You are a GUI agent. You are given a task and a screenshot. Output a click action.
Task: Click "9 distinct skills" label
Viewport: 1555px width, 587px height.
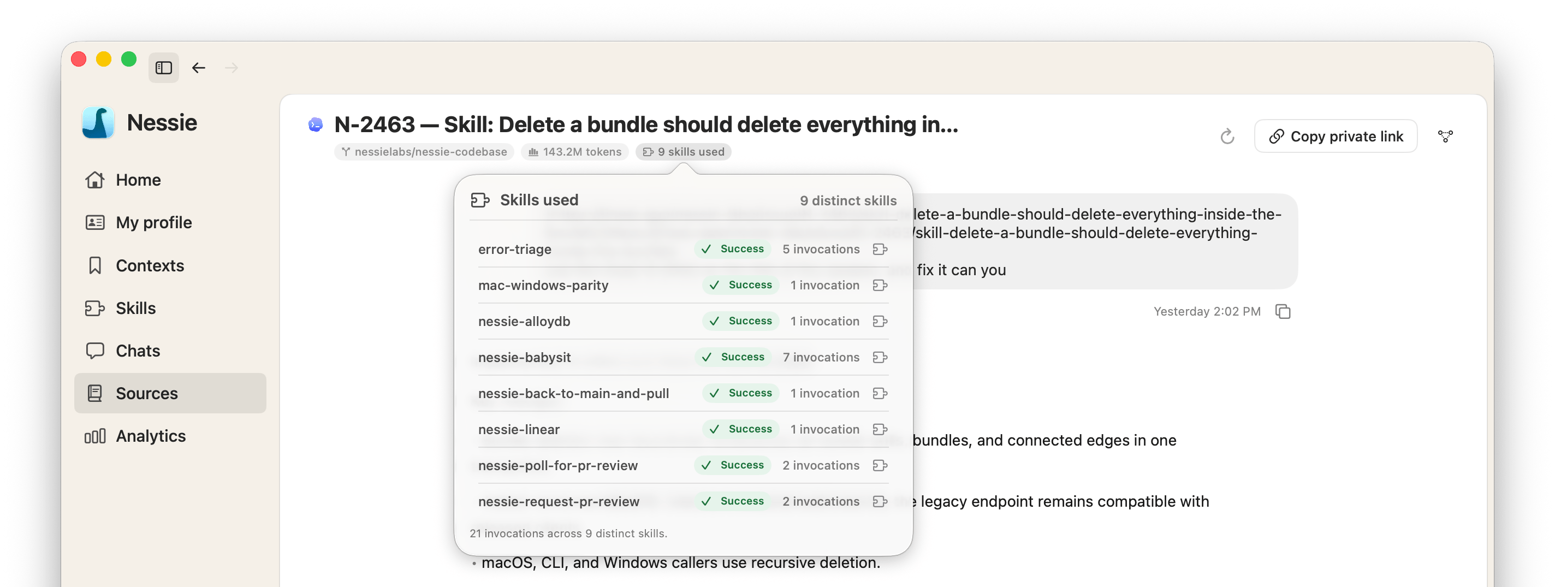point(848,200)
